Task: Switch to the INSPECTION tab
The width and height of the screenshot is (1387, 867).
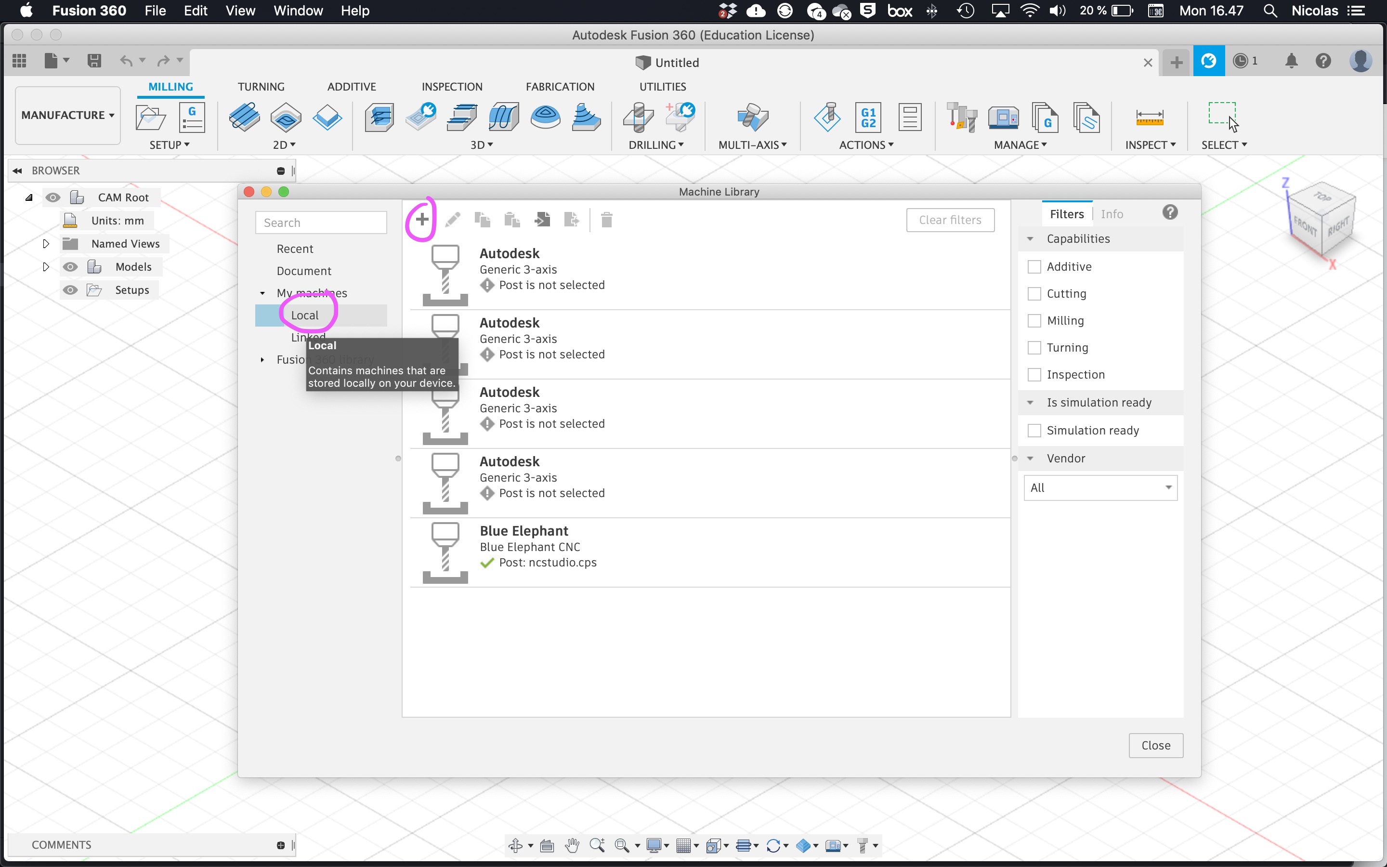Action: point(452,87)
